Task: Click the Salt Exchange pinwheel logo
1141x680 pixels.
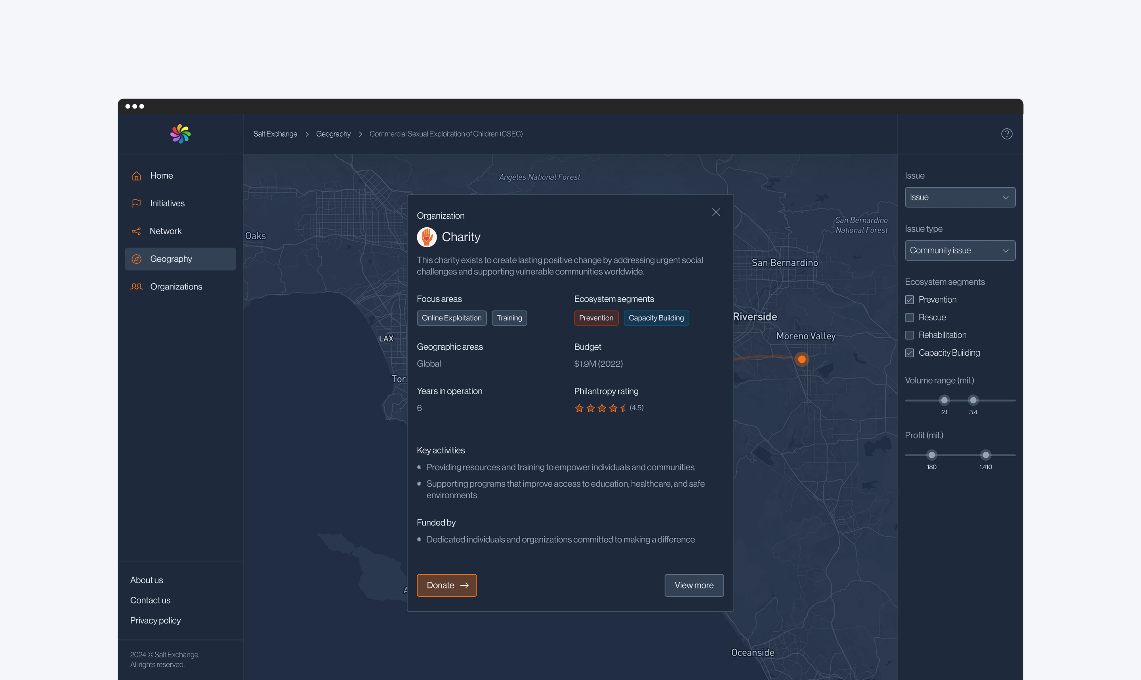Action: pos(180,134)
